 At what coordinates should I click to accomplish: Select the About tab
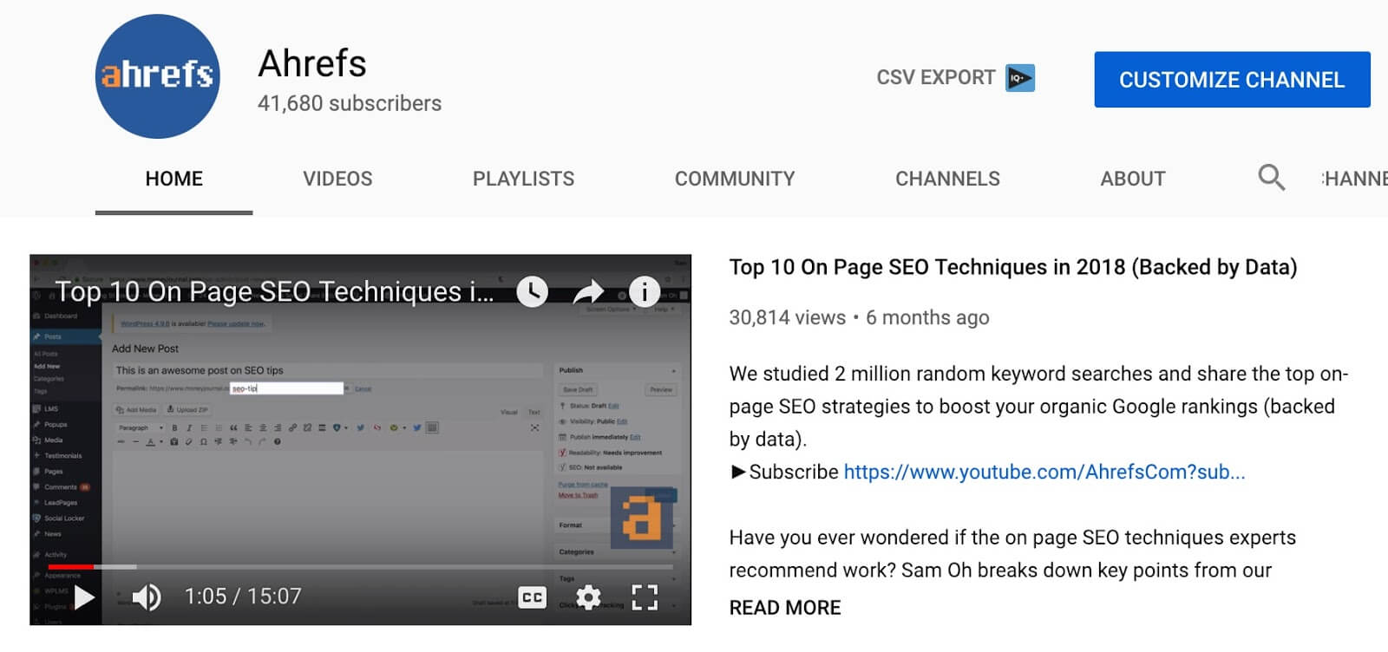(1133, 179)
